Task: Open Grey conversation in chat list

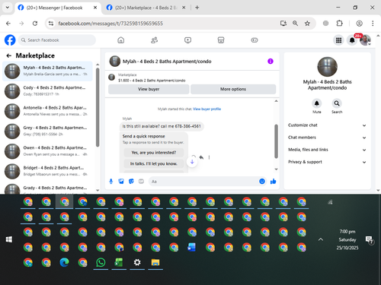Action: point(47,131)
